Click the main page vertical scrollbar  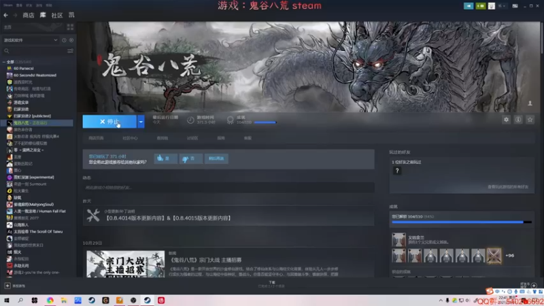(x=542, y=37)
